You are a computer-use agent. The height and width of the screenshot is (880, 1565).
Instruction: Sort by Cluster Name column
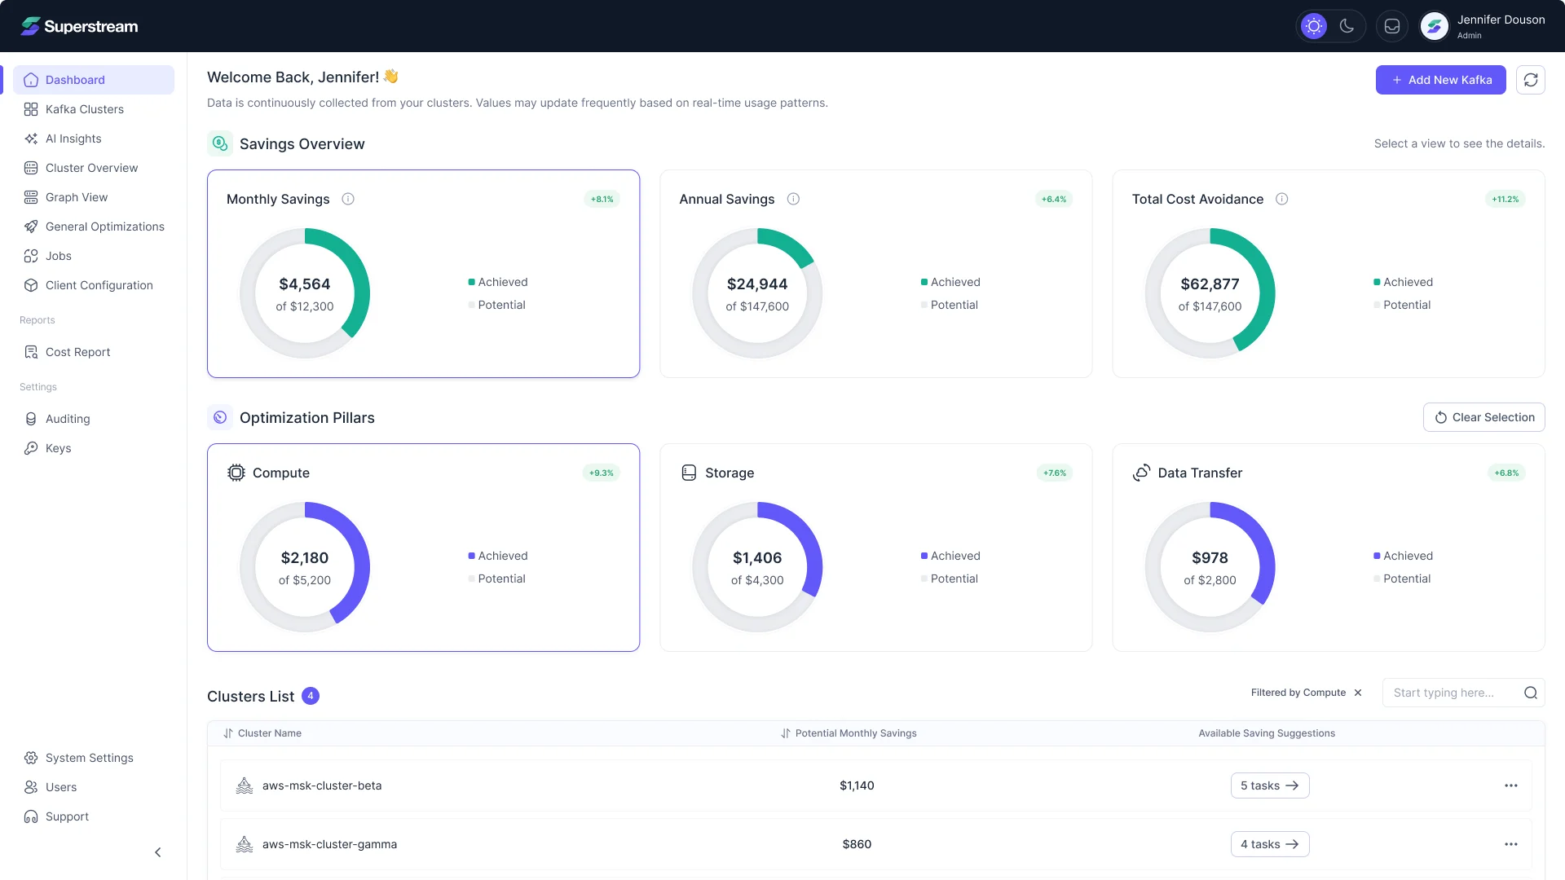pos(262,733)
